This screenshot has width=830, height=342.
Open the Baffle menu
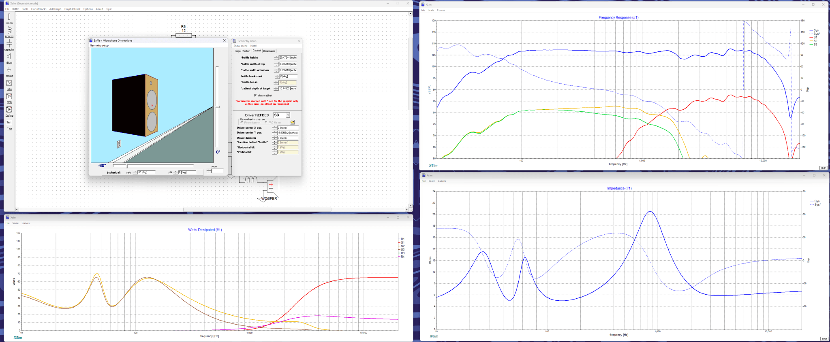[16, 9]
